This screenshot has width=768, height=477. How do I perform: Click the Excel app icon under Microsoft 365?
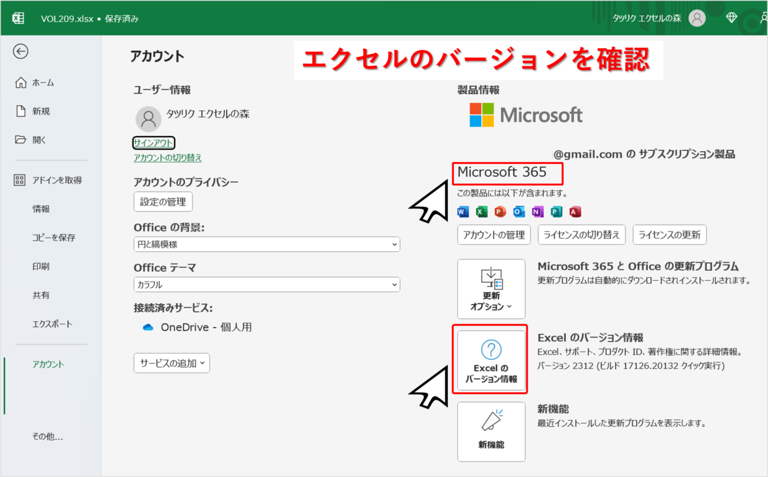(482, 212)
